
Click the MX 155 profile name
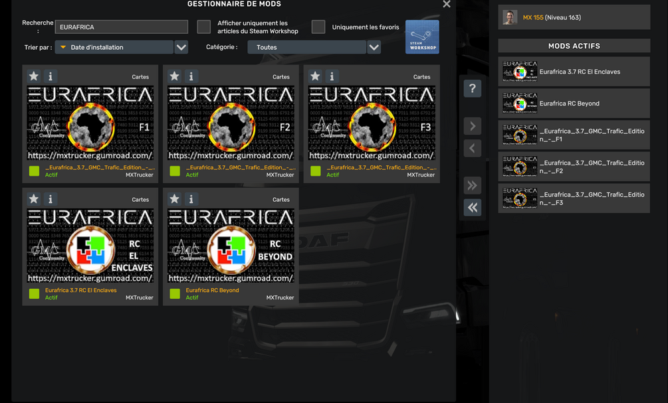click(533, 17)
